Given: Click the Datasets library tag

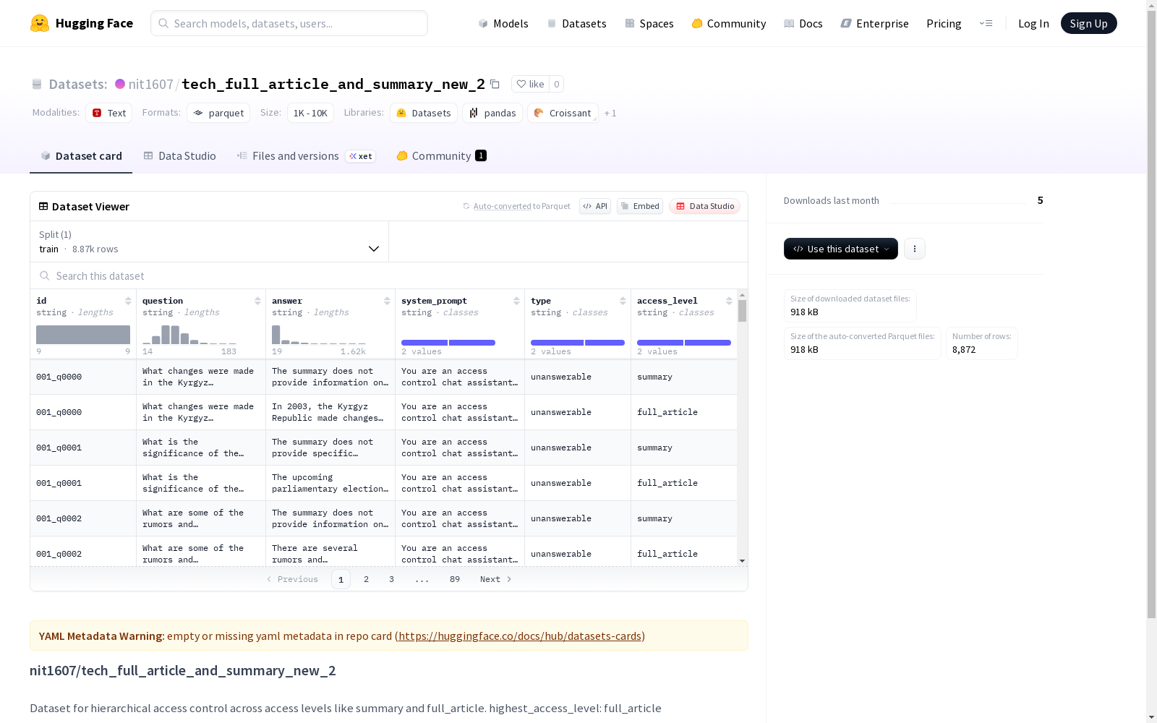Looking at the screenshot, I should coord(424,113).
